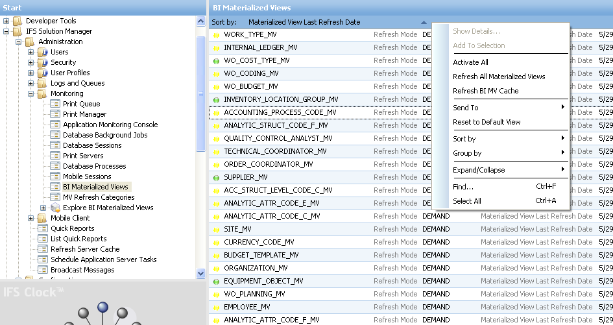Select the WO_PLANNING_MV row
The height and width of the screenshot is (325, 613).
pos(411,294)
